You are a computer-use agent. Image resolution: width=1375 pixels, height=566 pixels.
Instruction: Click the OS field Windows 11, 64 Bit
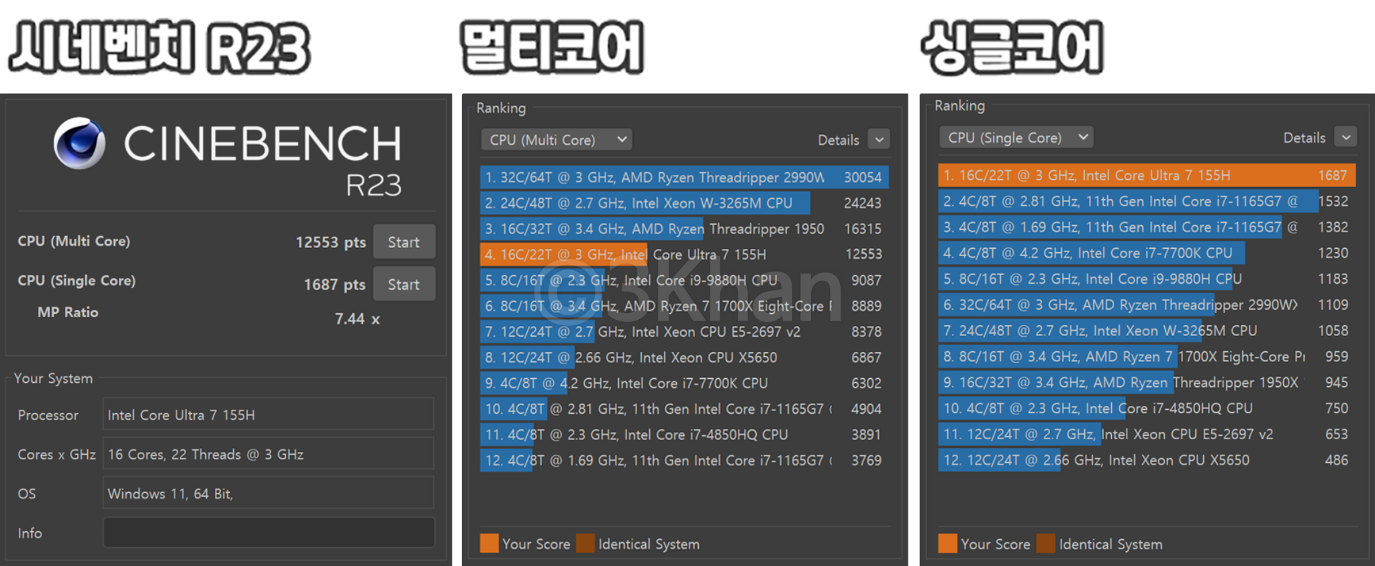coord(268,494)
